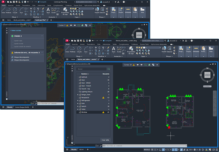Click the Buscar search field
This screenshot has height=152, width=219.
91,69
